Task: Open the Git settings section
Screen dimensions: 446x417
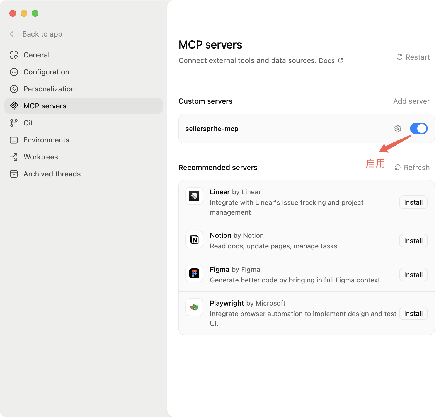Action: pos(28,123)
